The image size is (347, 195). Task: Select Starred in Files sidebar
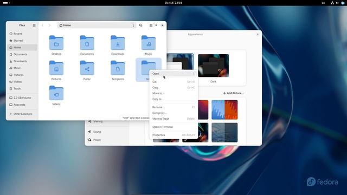pyautogui.click(x=22, y=41)
